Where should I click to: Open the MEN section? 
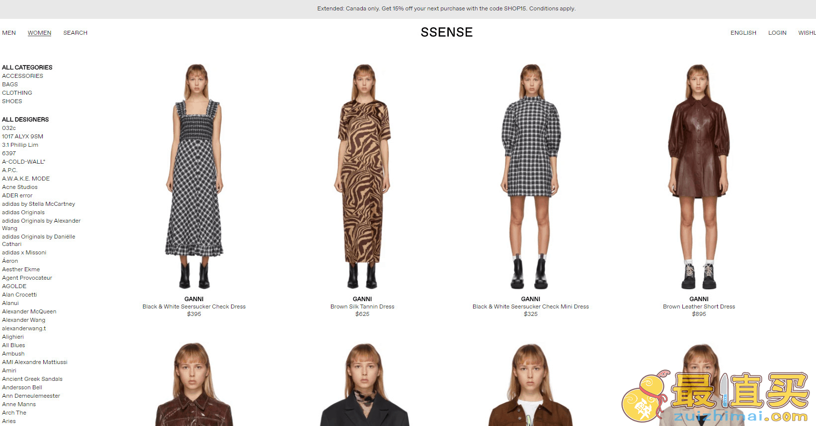[x=9, y=33]
